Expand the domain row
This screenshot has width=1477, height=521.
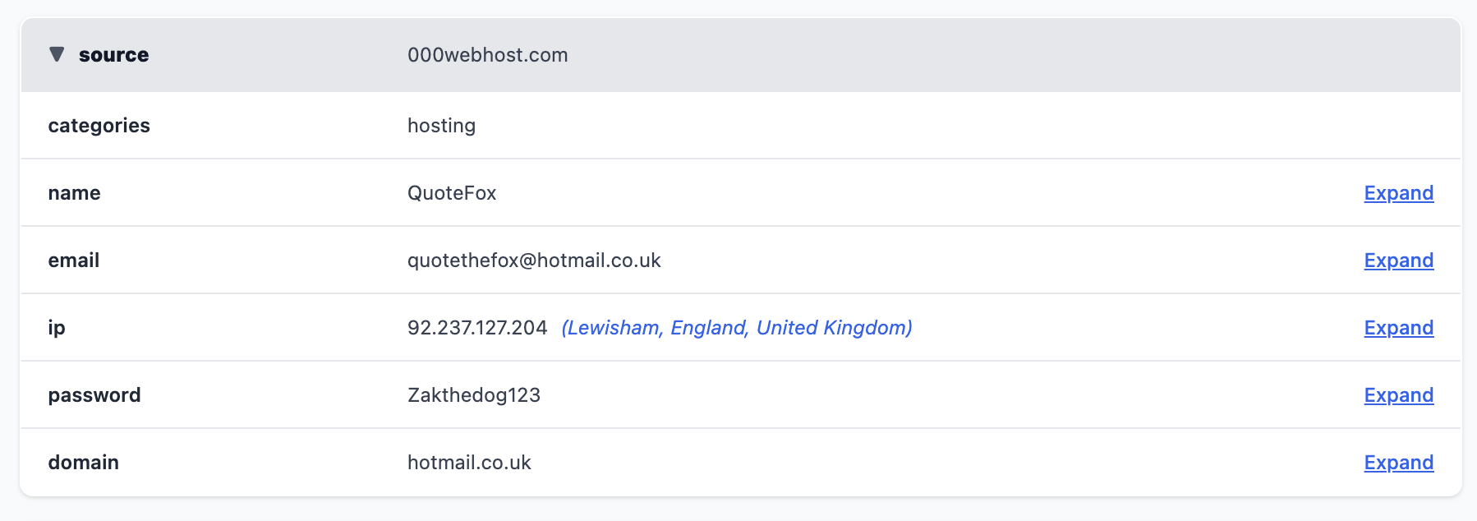1398,463
